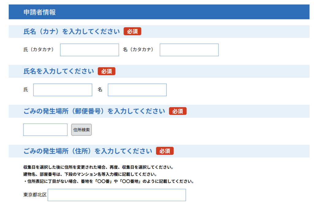314x203 pixels.
Task: Click the 氏（カタカナ）field label
Action: [39, 50]
